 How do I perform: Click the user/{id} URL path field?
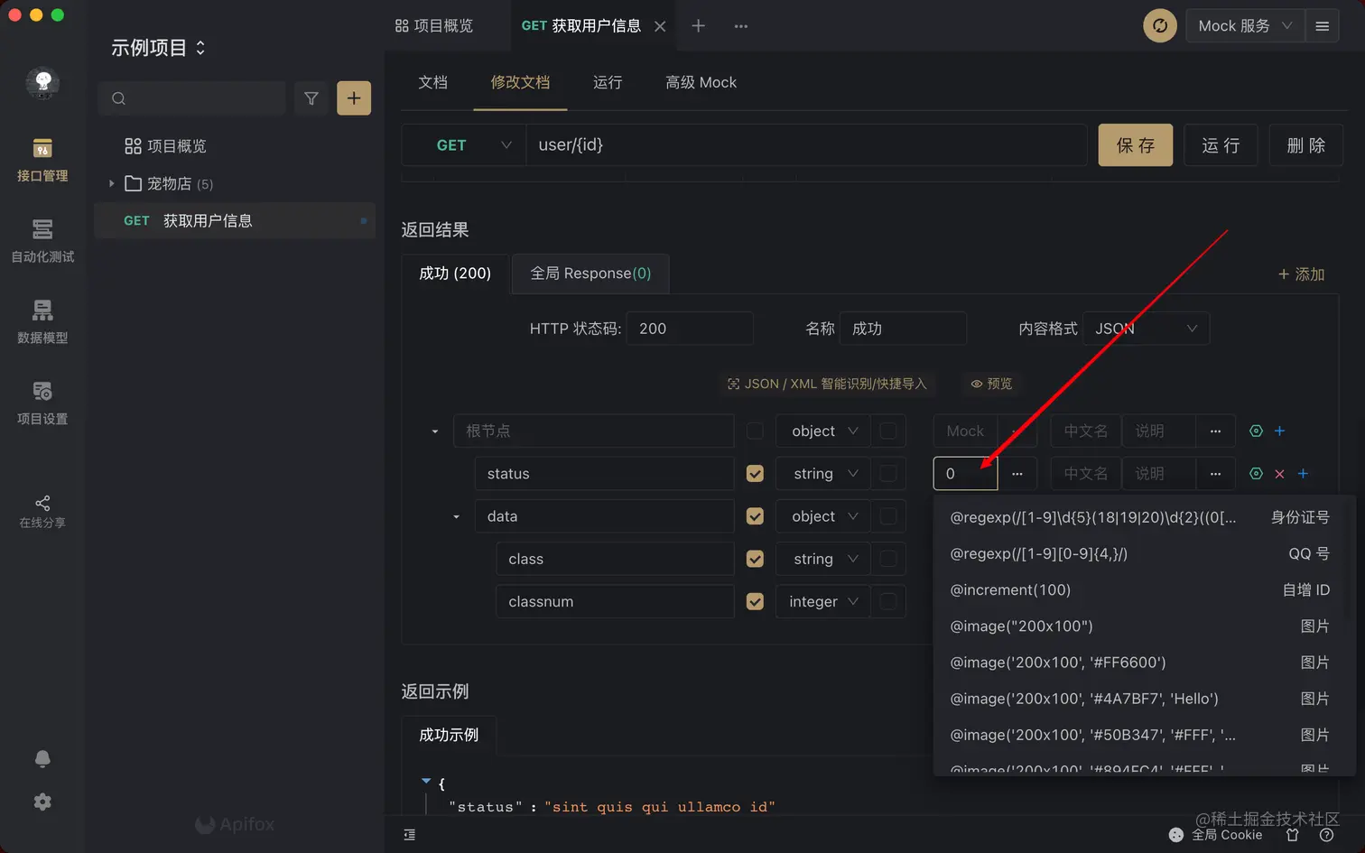coord(807,145)
